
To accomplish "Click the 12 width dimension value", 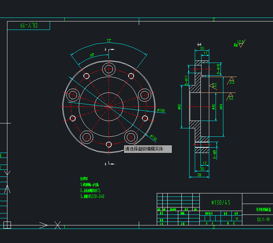I will [205, 163].
